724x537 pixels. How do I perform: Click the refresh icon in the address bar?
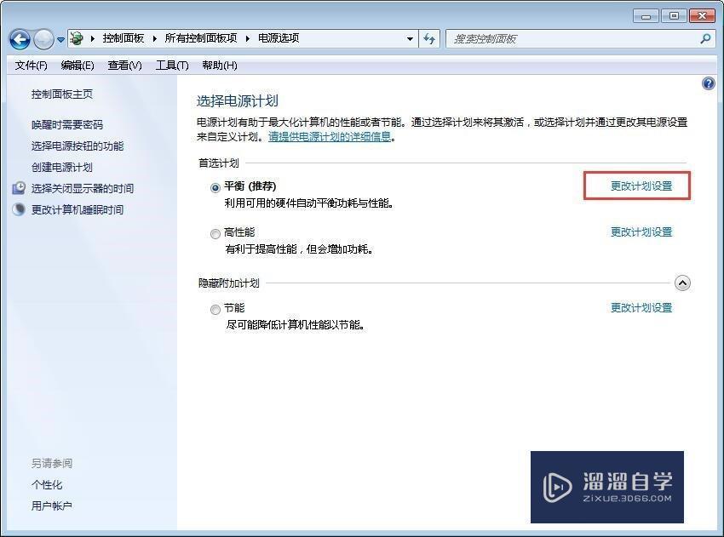click(429, 38)
